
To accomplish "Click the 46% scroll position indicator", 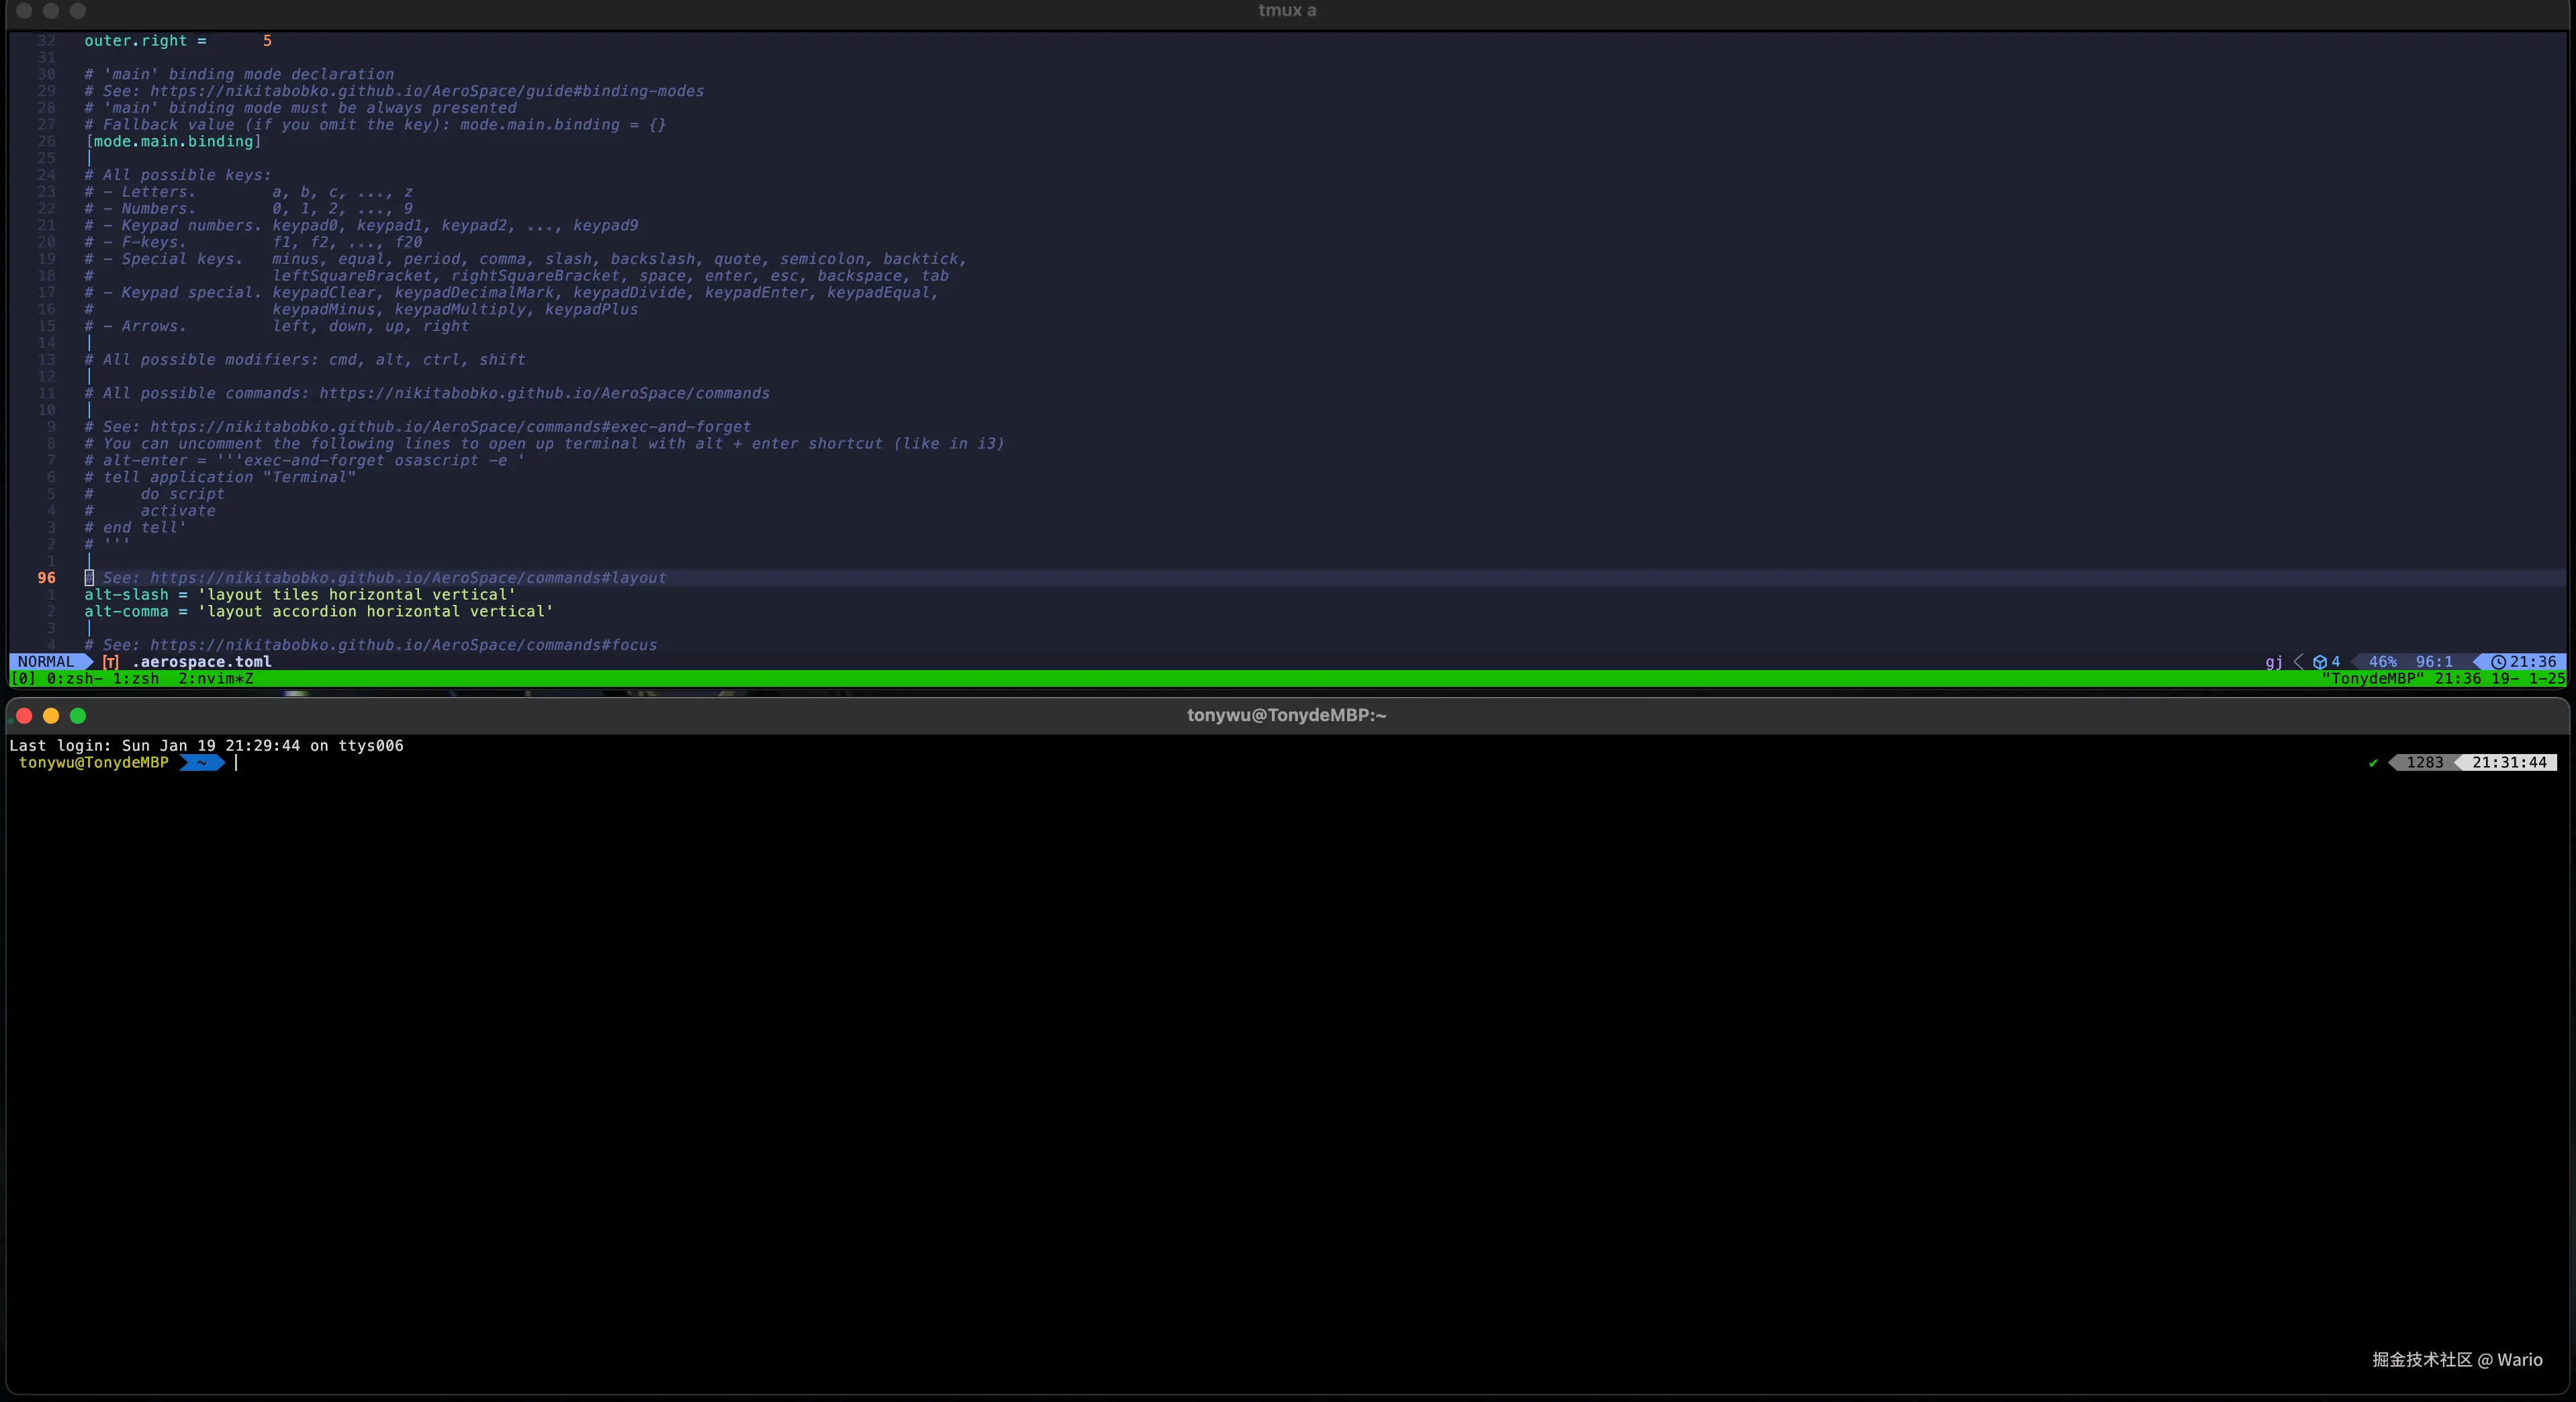I will point(2382,662).
